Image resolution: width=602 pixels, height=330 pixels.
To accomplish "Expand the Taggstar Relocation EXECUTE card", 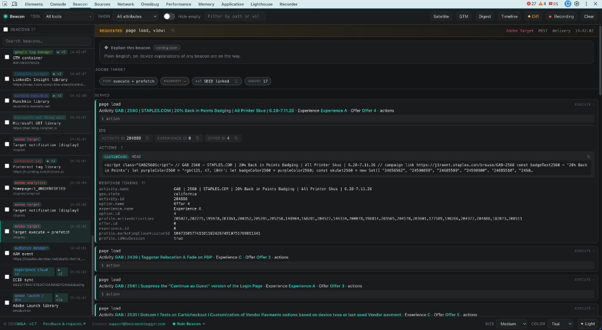I will click(584, 251).
